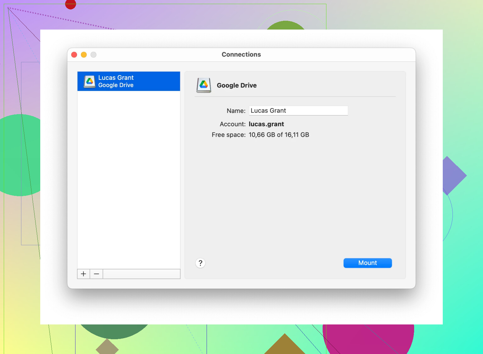Viewport: 483px width, 354px height.
Task: Click the Account: label
Action: tap(232, 124)
